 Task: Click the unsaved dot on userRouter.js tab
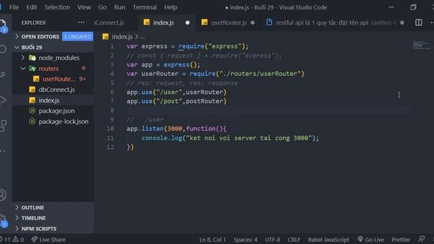click(x=252, y=22)
